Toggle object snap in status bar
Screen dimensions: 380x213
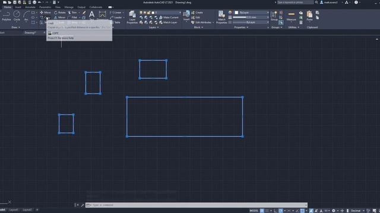pyautogui.click(x=302, y=211)
